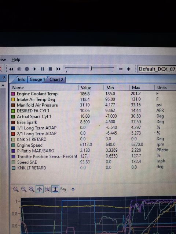
Task: Open the Help menu
Action: pyautogui.click(x=16, y=59)
